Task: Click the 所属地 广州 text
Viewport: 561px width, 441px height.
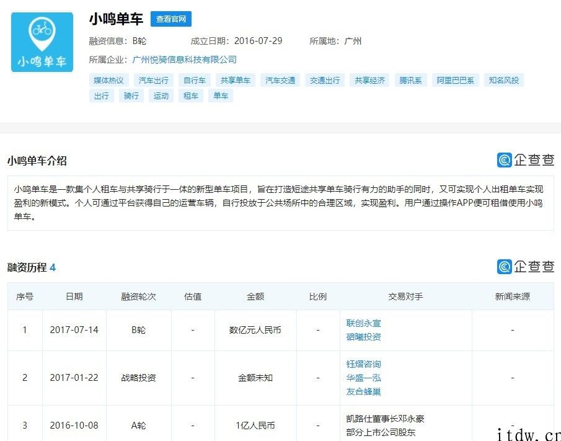Action: coord(335,41)
